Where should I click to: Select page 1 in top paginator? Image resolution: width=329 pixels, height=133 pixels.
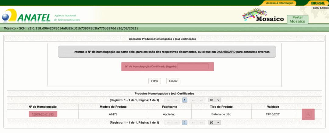pos(185,100)
